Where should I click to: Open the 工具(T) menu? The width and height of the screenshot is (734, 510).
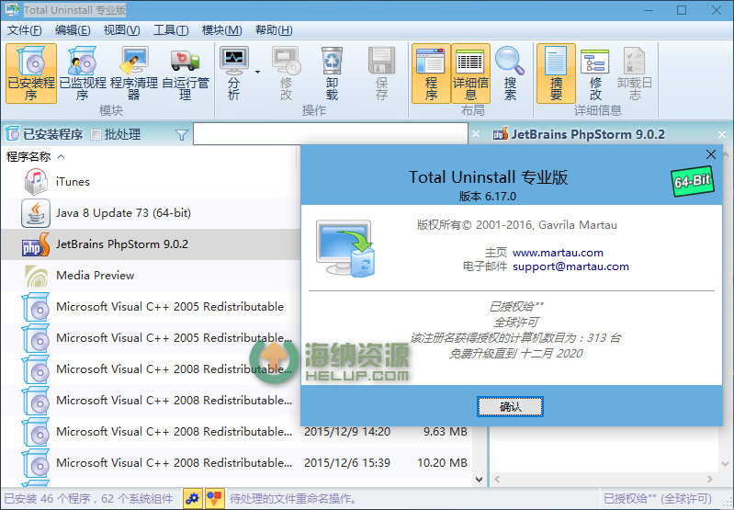click(x=171, y=30)
